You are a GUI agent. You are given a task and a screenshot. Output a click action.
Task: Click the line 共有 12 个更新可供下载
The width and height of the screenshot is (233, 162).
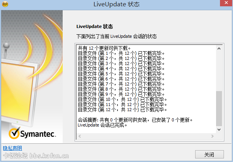(104, 48)
